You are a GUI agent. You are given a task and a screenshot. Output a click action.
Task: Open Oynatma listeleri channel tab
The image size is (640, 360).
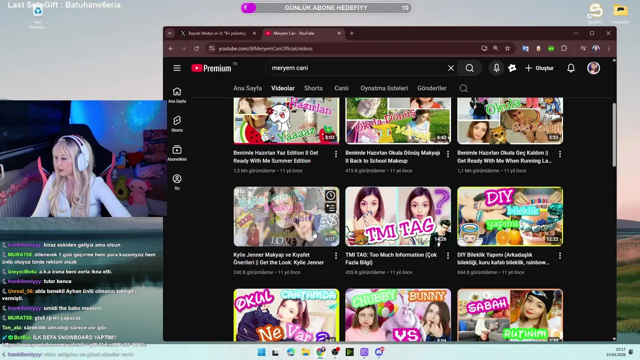point(384,88)
